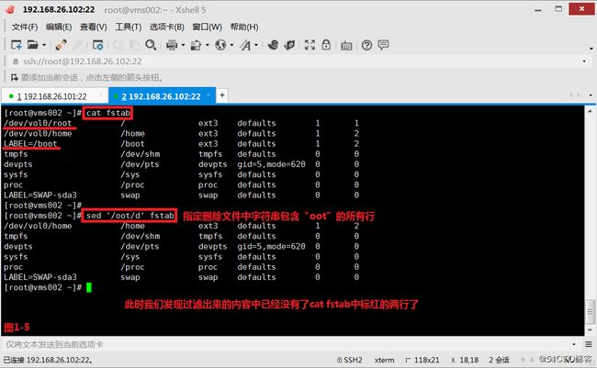597x368 pixels.
Task: Click the Find magnifier icon
Action: pyautogui.click(x=151, y=45)
